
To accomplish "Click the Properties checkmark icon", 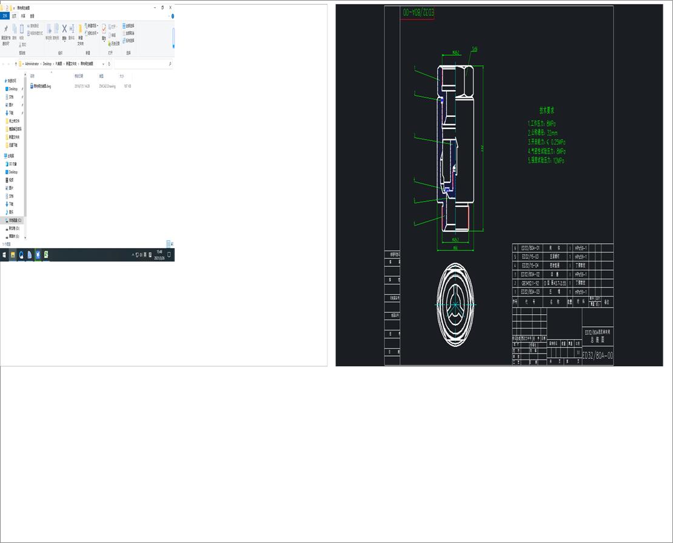I will (x=104, y=28).
